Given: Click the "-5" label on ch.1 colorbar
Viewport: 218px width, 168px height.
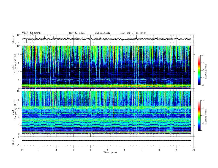Looking at the screenshot, I should tap(203, 70).
